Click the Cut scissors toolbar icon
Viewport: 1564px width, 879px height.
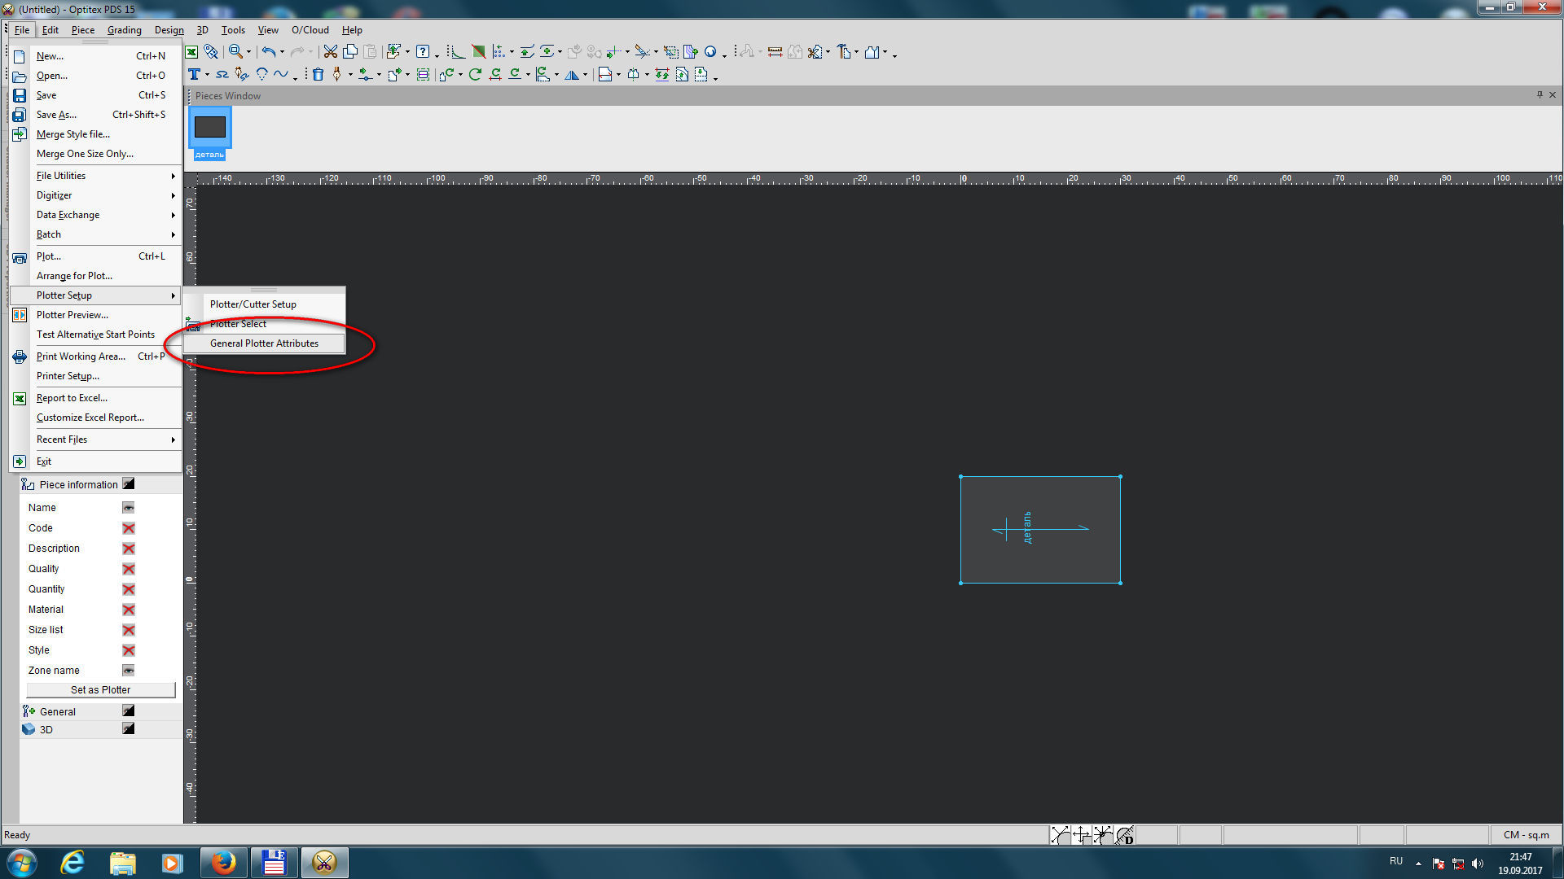pyautogui.click(x=330, y=52)
